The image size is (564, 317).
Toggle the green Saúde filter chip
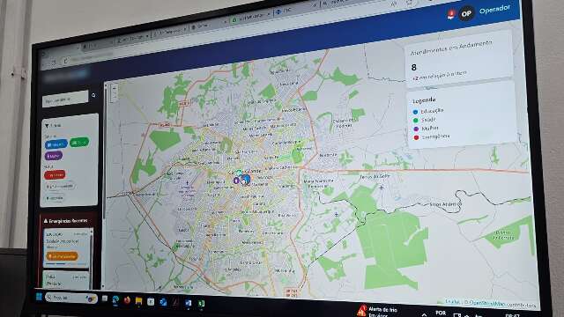coord(79,143)
